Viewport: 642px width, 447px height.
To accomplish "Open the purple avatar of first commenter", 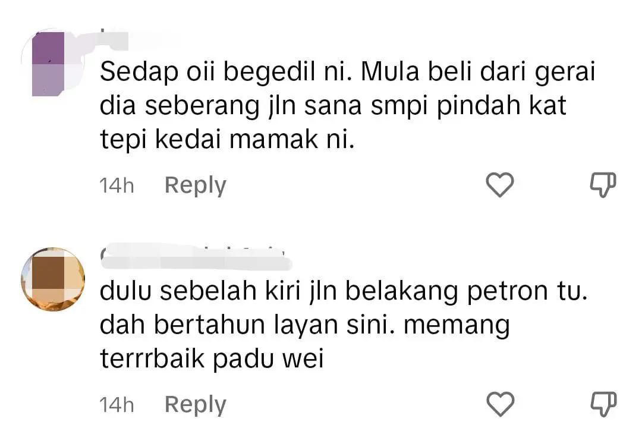I will 53,64.
